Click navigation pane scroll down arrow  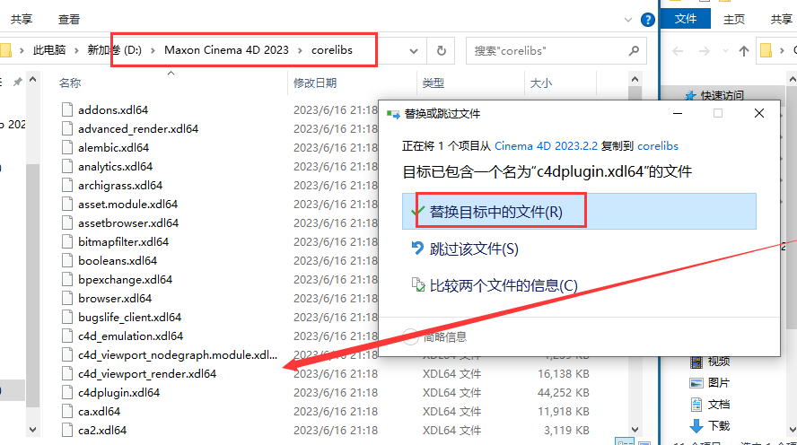pos(32,430)
